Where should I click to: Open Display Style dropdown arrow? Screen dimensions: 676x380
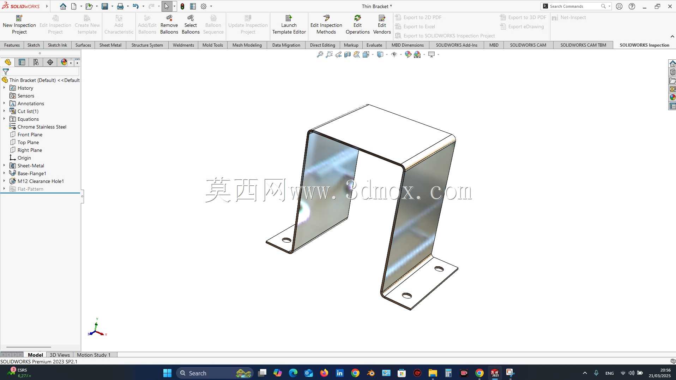coord(387,54)
